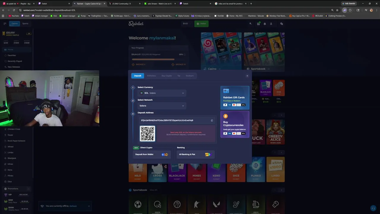The height and width of the screenshot is (214, 380).
Task: Switch to the Tip tab
Action: click(x=179, y=76)
